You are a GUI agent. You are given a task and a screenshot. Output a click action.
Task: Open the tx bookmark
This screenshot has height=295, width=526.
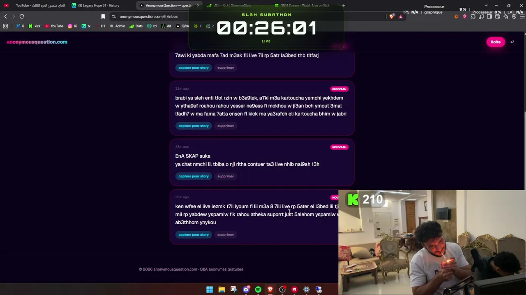[x=86, y=26]
